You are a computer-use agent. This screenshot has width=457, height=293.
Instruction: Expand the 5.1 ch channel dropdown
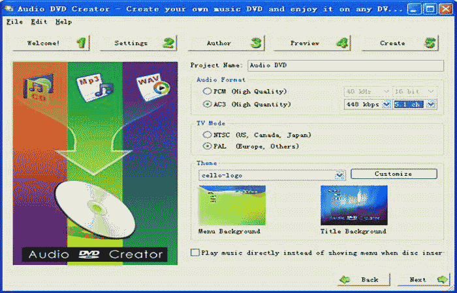coord(432,104)
